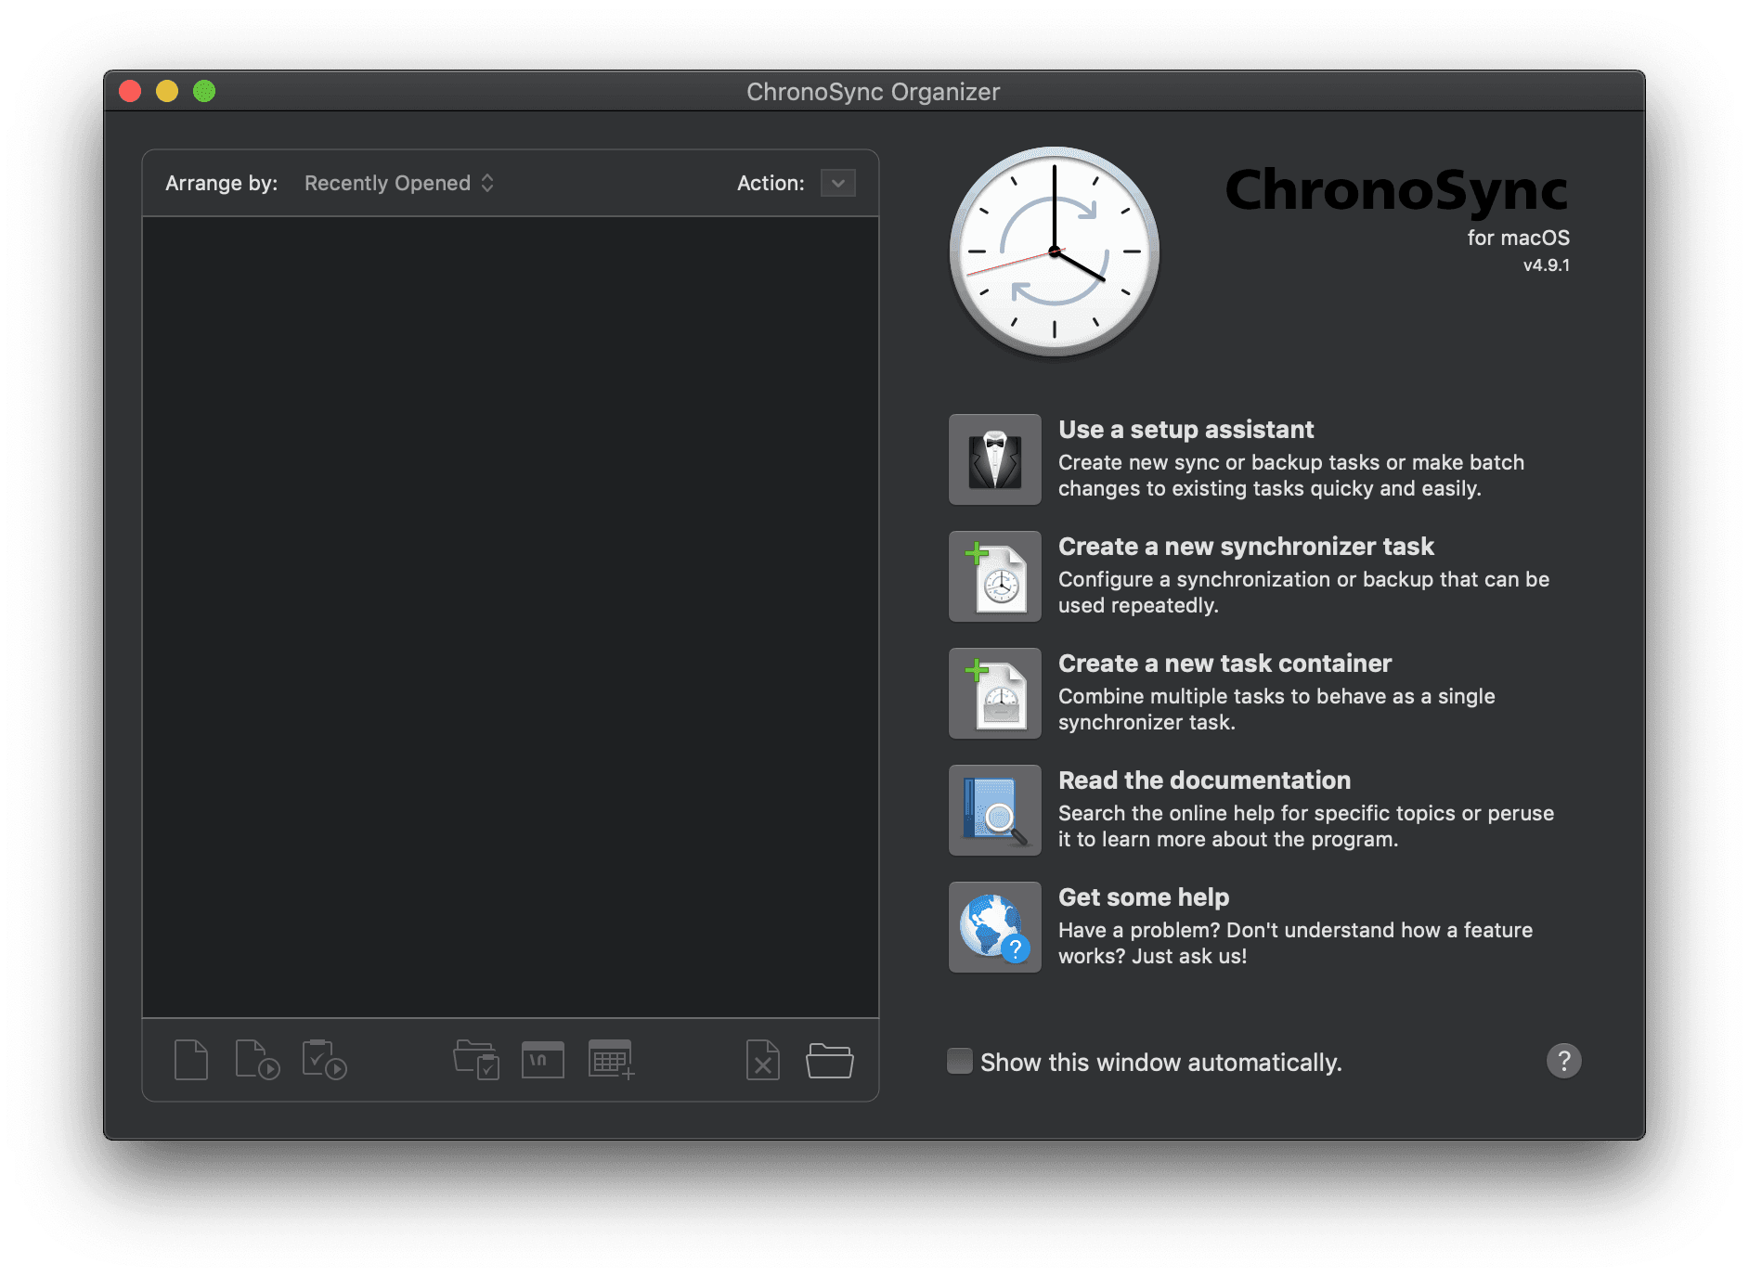The height and width of the screenshot is (1277, 1749).
Task: Open the 'Recently Opened' arrange-by popup
Action: [x=399, y=183]
